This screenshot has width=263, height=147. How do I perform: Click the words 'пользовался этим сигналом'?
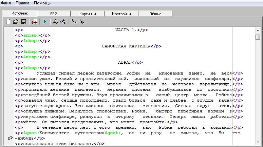point(57,144)
